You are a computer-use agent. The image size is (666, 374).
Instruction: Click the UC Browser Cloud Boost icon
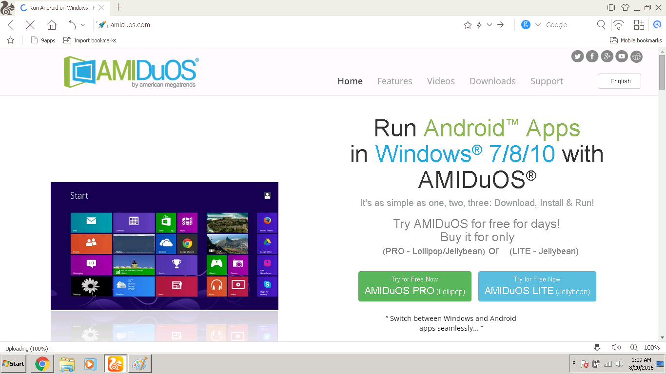point(657,24)
